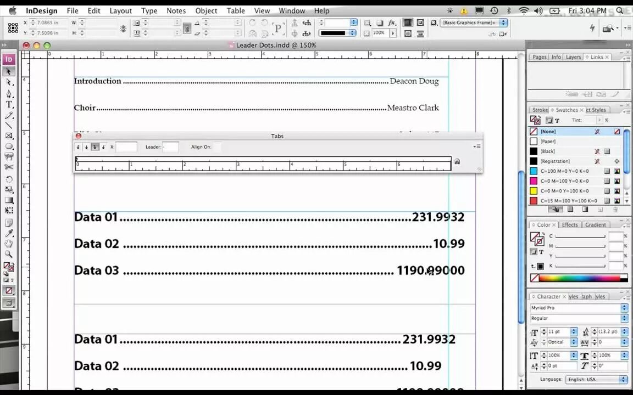Screen dimensions: 633x395
Task: Select the Zoom tool
Action: coord(8,255)
